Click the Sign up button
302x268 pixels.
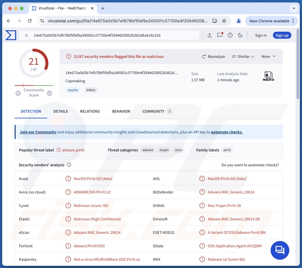click(x=282, y=35)
